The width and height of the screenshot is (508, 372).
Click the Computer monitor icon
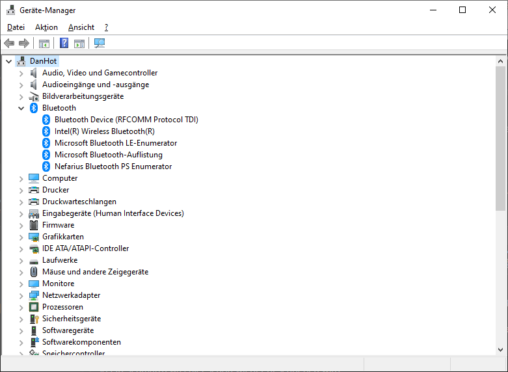click(34, 178)
